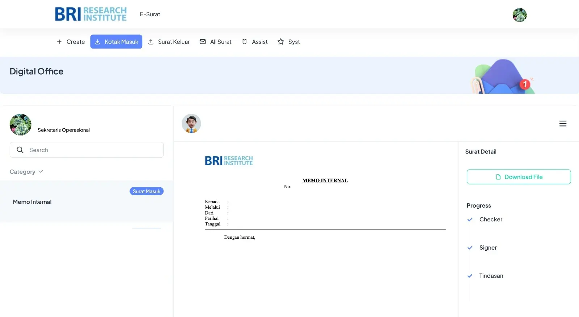Screen dimensions: 579x317
Task: Open the Assist menu item
Action: (x=255, y=42)
